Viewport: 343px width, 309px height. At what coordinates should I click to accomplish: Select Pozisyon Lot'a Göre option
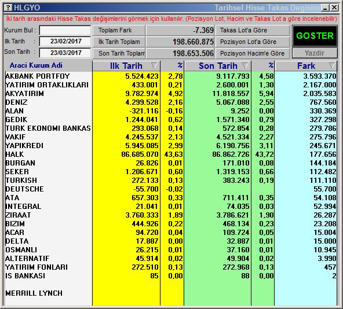(253, 42)
